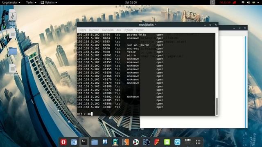Open Burp Suite orange icon in dock
This screenshot has height=147, width=262.
click(x=126, y=142)
